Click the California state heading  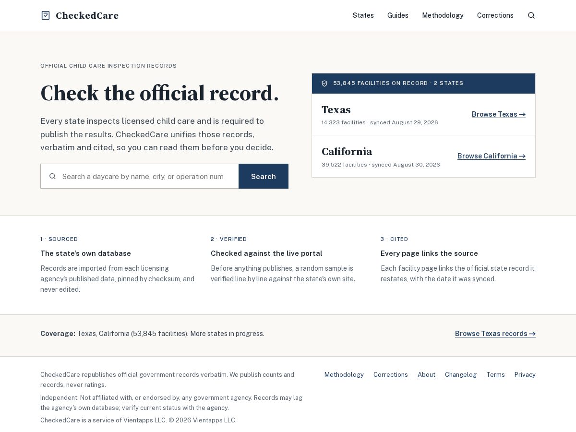coord(347,151)
